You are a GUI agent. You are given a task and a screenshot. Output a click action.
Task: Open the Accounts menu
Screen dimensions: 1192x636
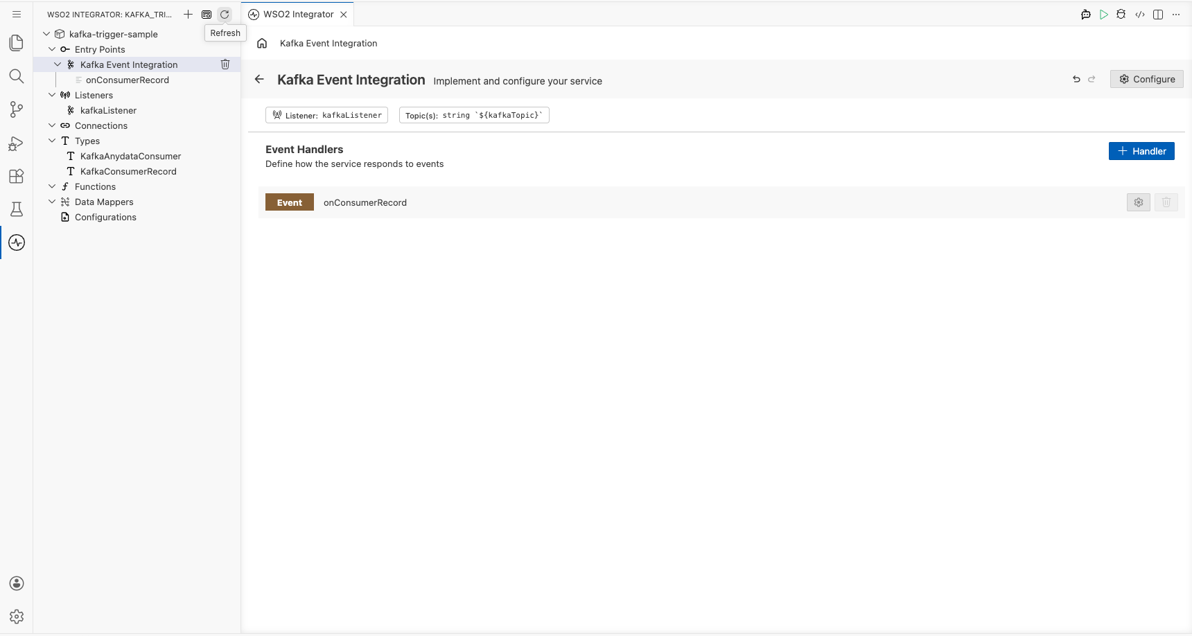pos(17,583)
